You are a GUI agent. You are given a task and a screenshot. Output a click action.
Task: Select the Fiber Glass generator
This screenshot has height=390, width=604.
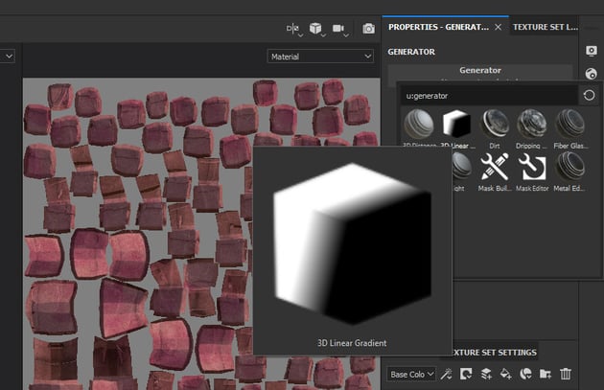click(569, 125)
